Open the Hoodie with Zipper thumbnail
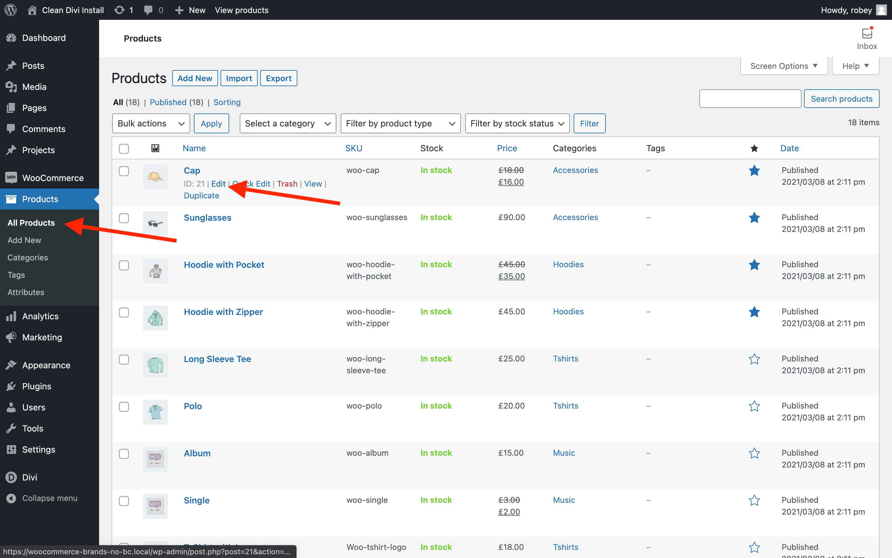The width and height of the screenshot is (892, 558). coord(155,318)
